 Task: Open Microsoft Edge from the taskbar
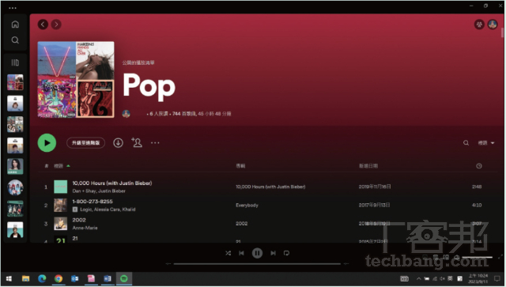(x=42, y=278)
